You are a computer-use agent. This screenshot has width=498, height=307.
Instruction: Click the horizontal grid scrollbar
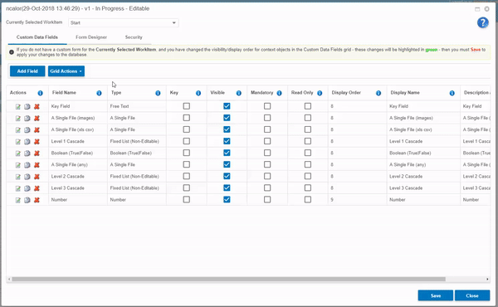[x=229, y=280]
